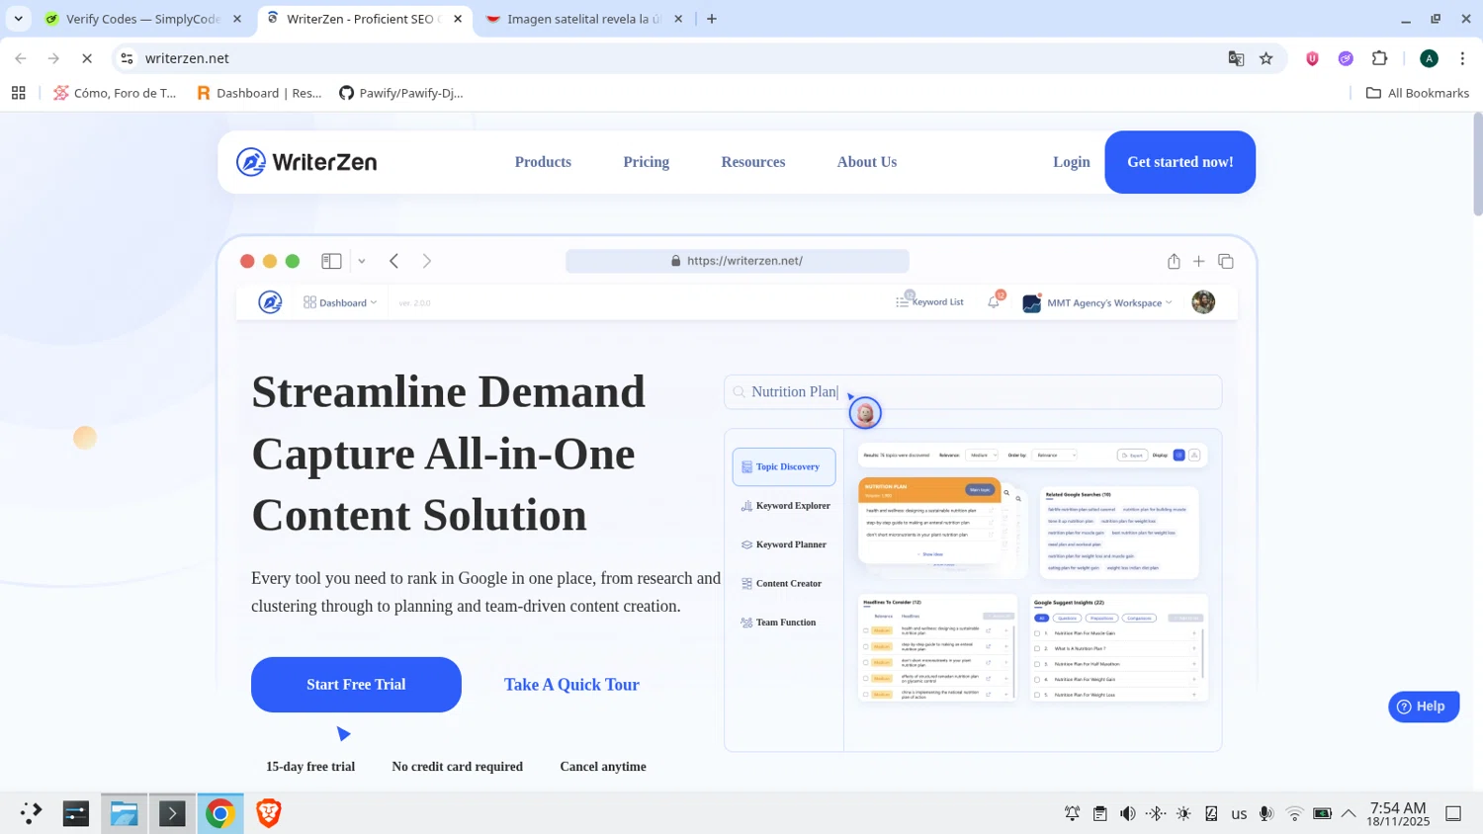Viewport: 1483px width, 834px height.
Task: Switch to the Verify Codes — SimplyCode tab
Action: pos(141,19)
